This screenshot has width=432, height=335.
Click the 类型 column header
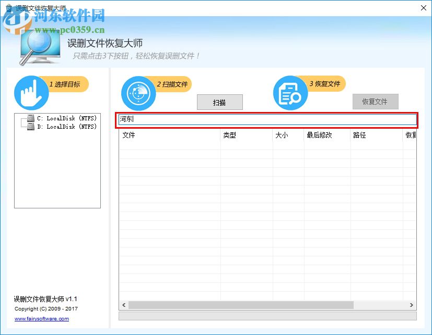pos(229,135)
